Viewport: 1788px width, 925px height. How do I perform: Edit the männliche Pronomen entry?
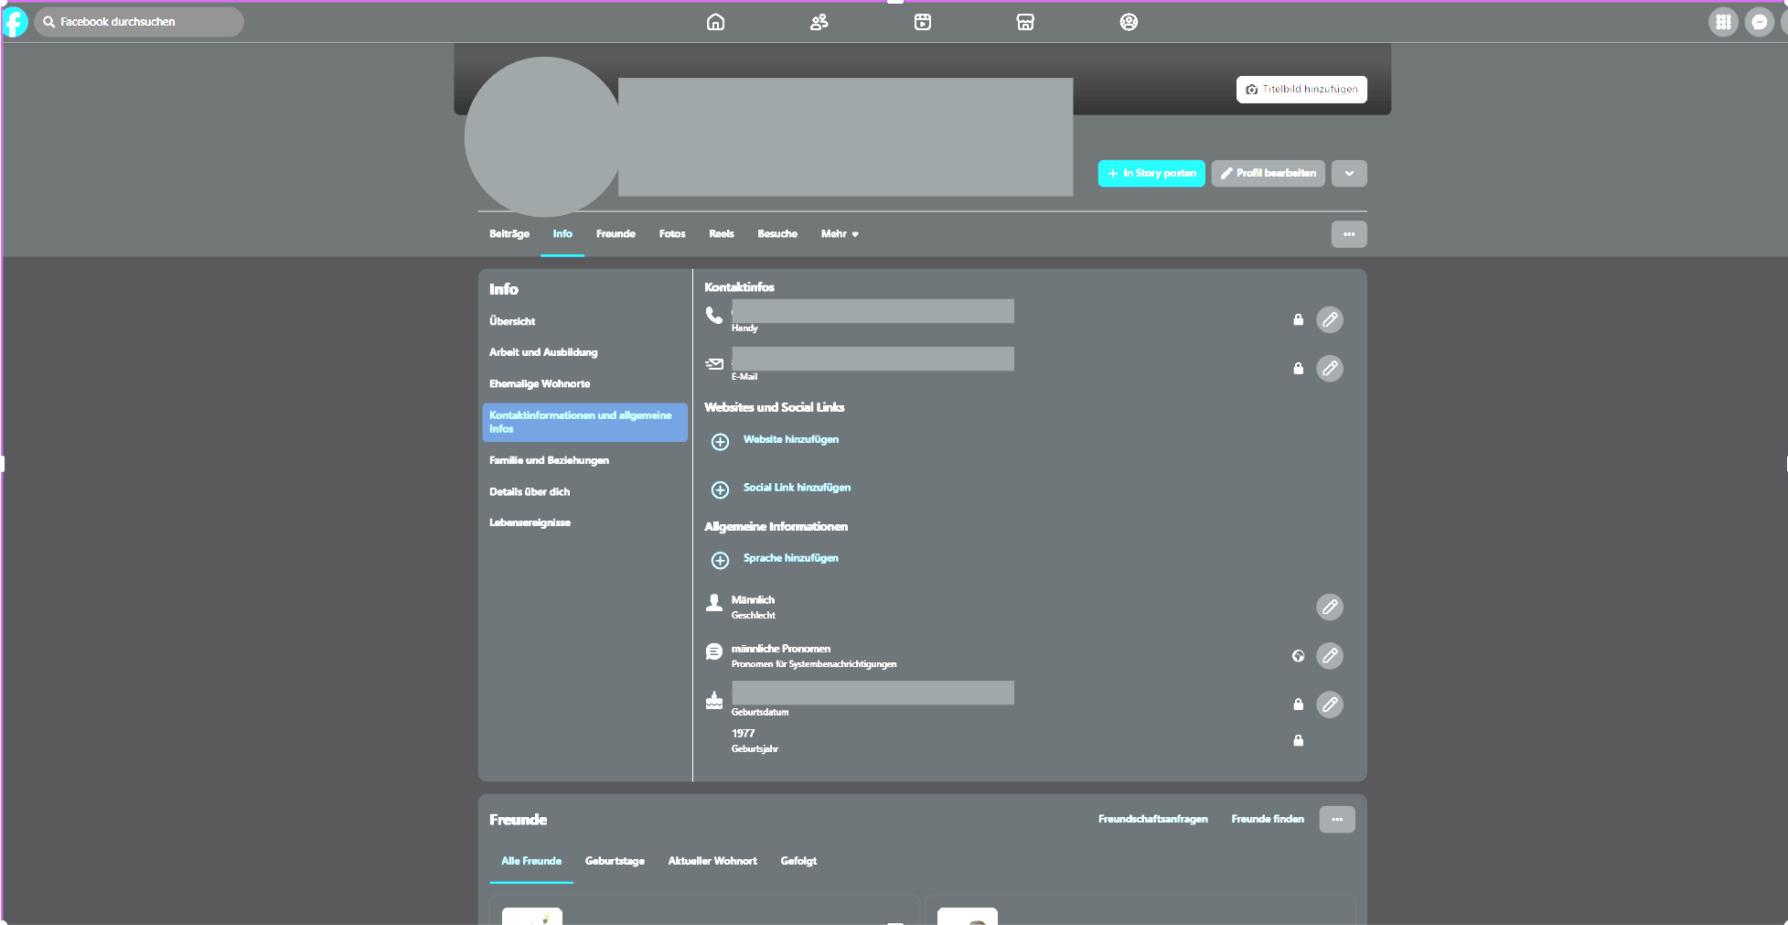tap(1330, 655)
